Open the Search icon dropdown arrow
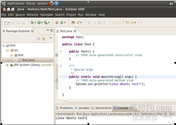176x125 pixels. (81, 23)
